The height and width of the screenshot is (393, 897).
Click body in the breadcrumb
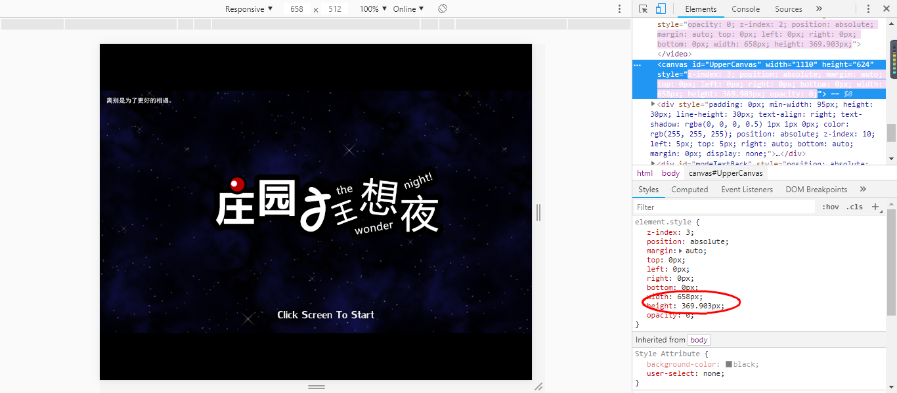point(670,173)
